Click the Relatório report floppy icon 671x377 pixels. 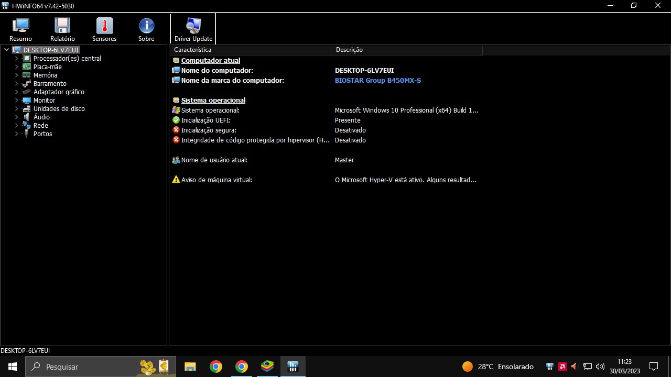pos(62,26)
